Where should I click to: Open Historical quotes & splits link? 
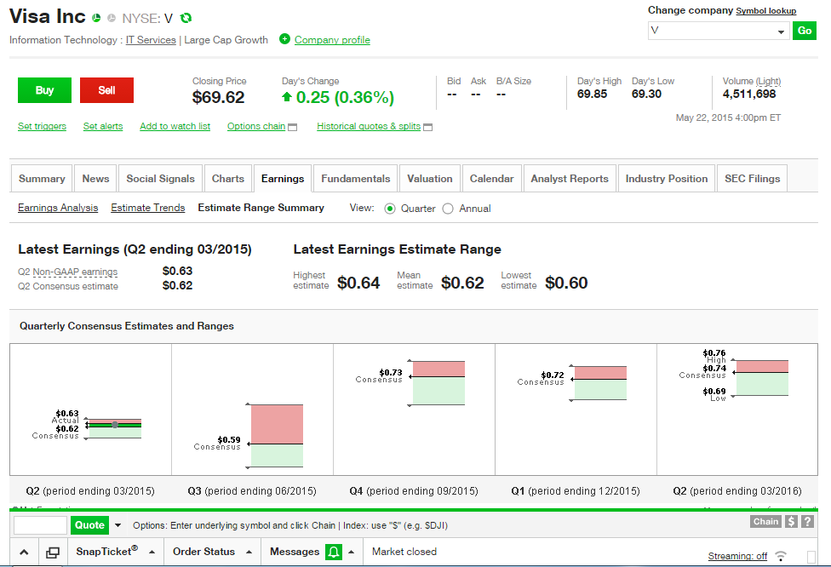[x=369, y=126]
